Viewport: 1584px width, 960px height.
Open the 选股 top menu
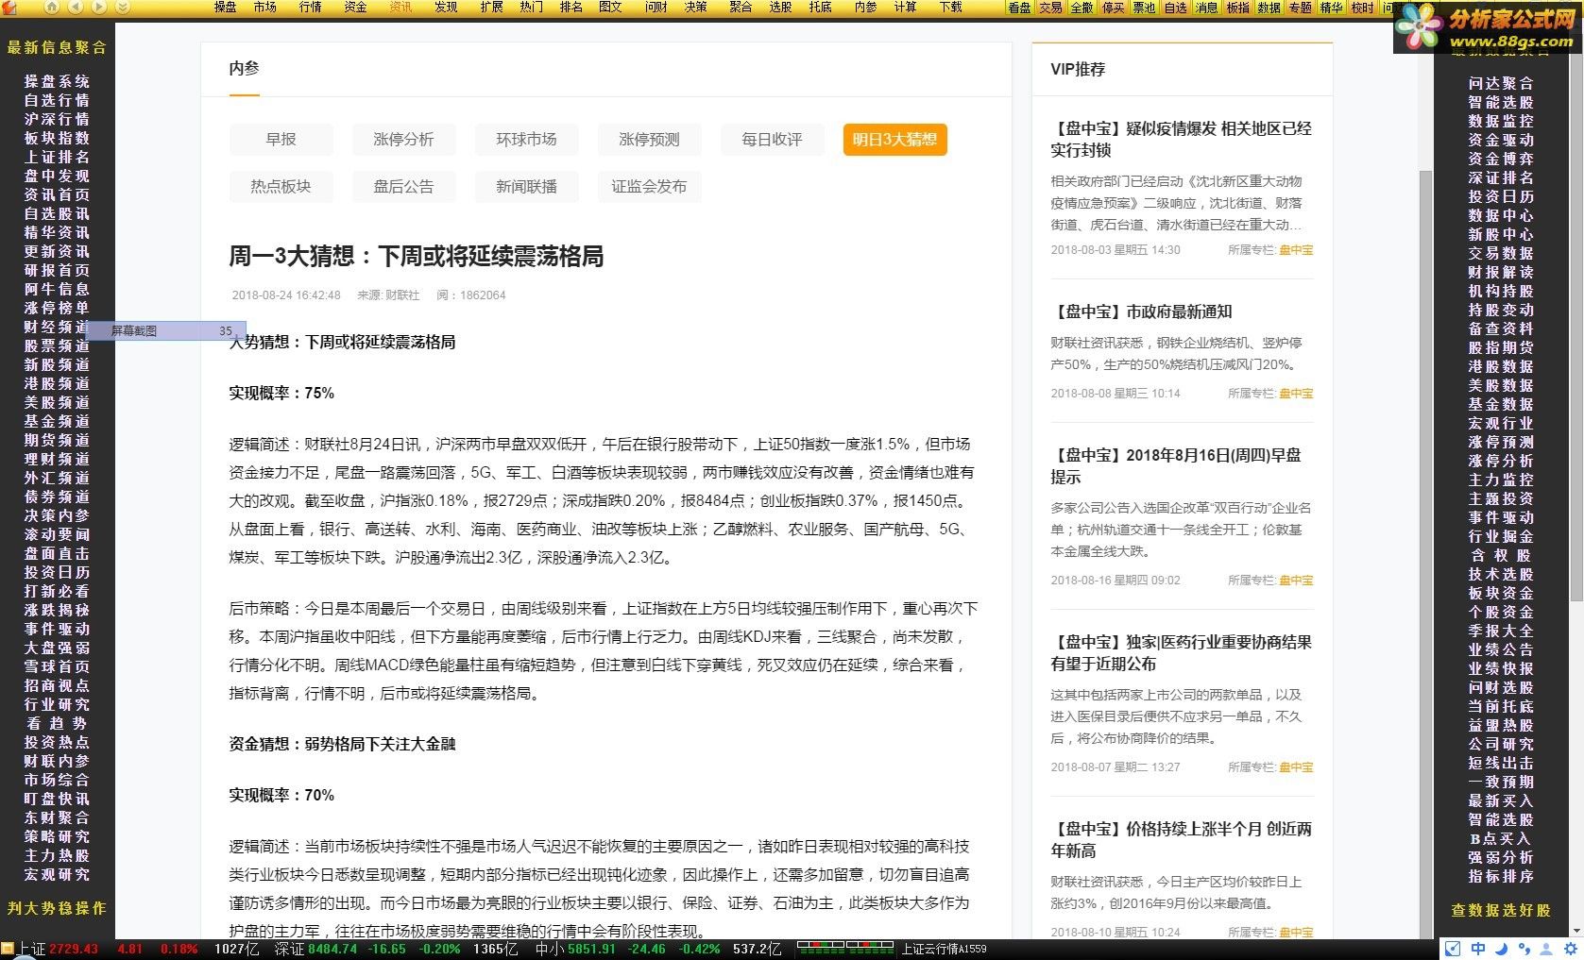(780, 7)
